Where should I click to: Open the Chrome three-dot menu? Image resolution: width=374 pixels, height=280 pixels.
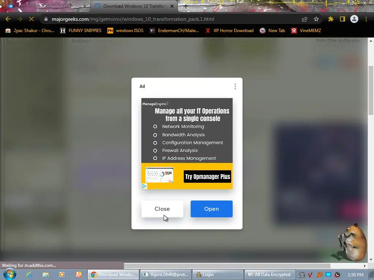366,19
